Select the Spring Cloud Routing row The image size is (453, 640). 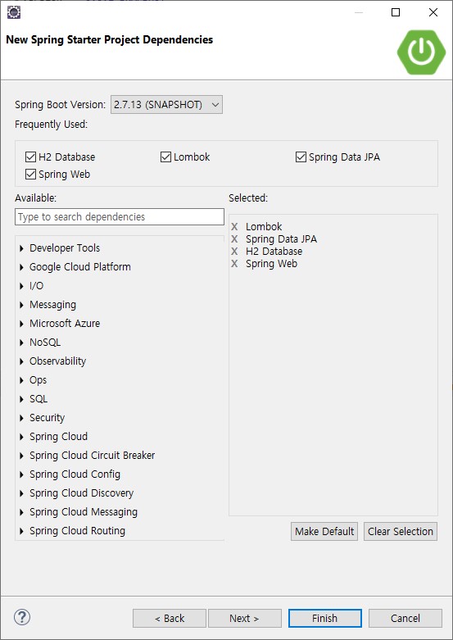77,531
